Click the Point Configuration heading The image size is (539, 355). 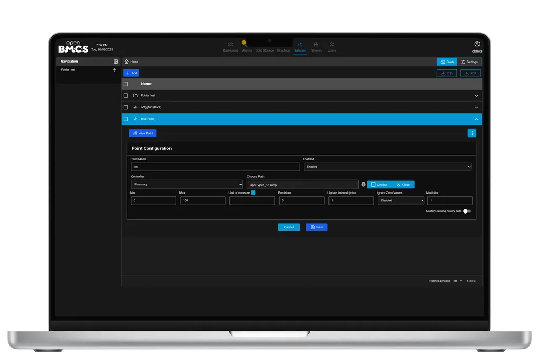coord(152,148)
